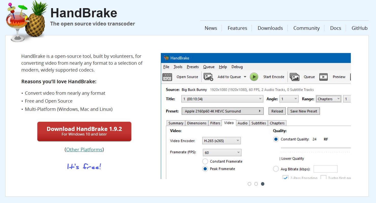Click the HandBrake cocktail and pineapple logo

26,21
